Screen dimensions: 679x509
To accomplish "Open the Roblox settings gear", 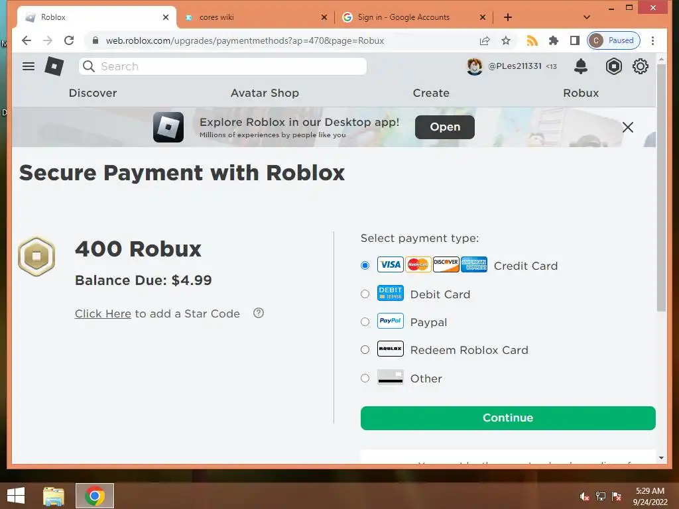I will tap(641, 66).
